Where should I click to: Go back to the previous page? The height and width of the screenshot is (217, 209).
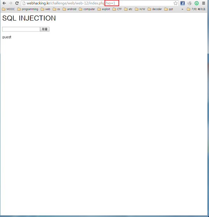[4, 3]
